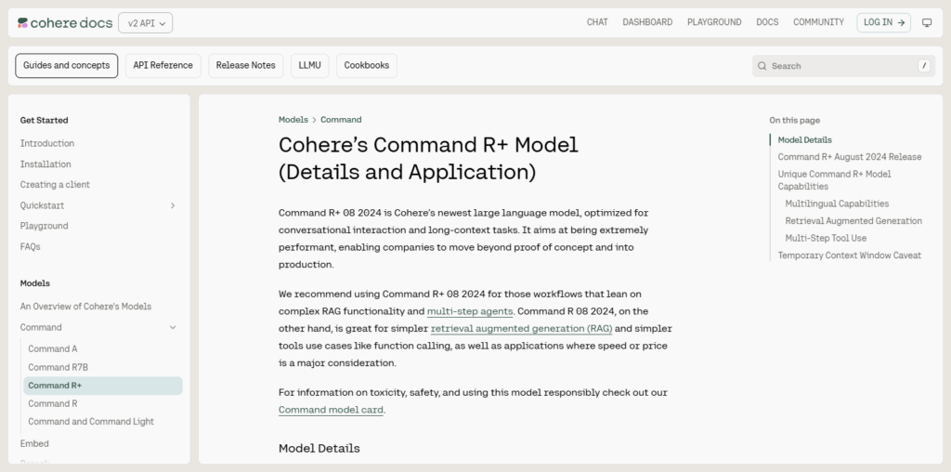Open Community in top navigation
951x472 pixels.
coord(818,22)
